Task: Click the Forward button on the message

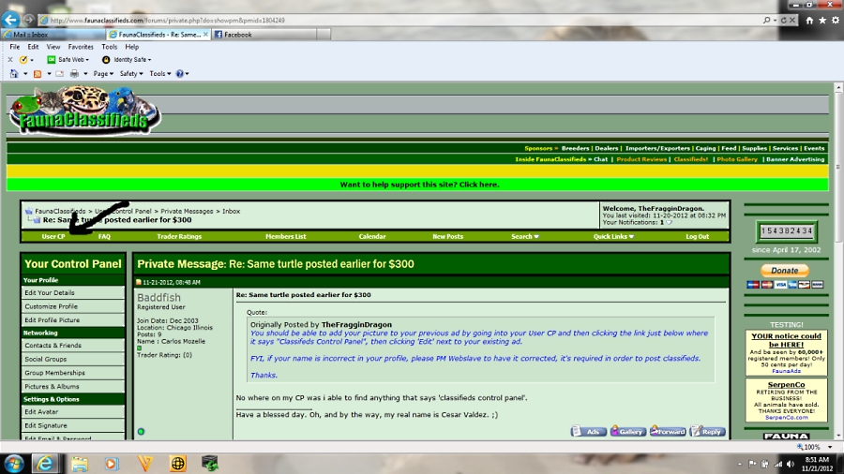Action: pos(668,432)
